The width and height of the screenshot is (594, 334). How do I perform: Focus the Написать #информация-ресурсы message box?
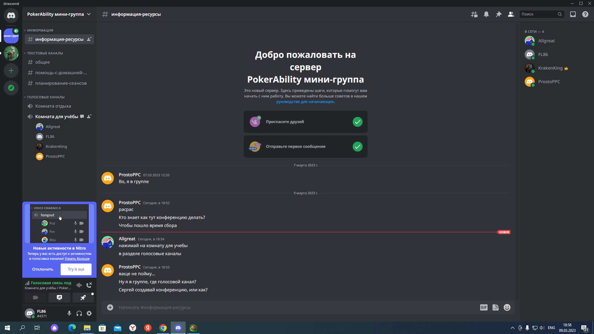[x=297, y=307]
